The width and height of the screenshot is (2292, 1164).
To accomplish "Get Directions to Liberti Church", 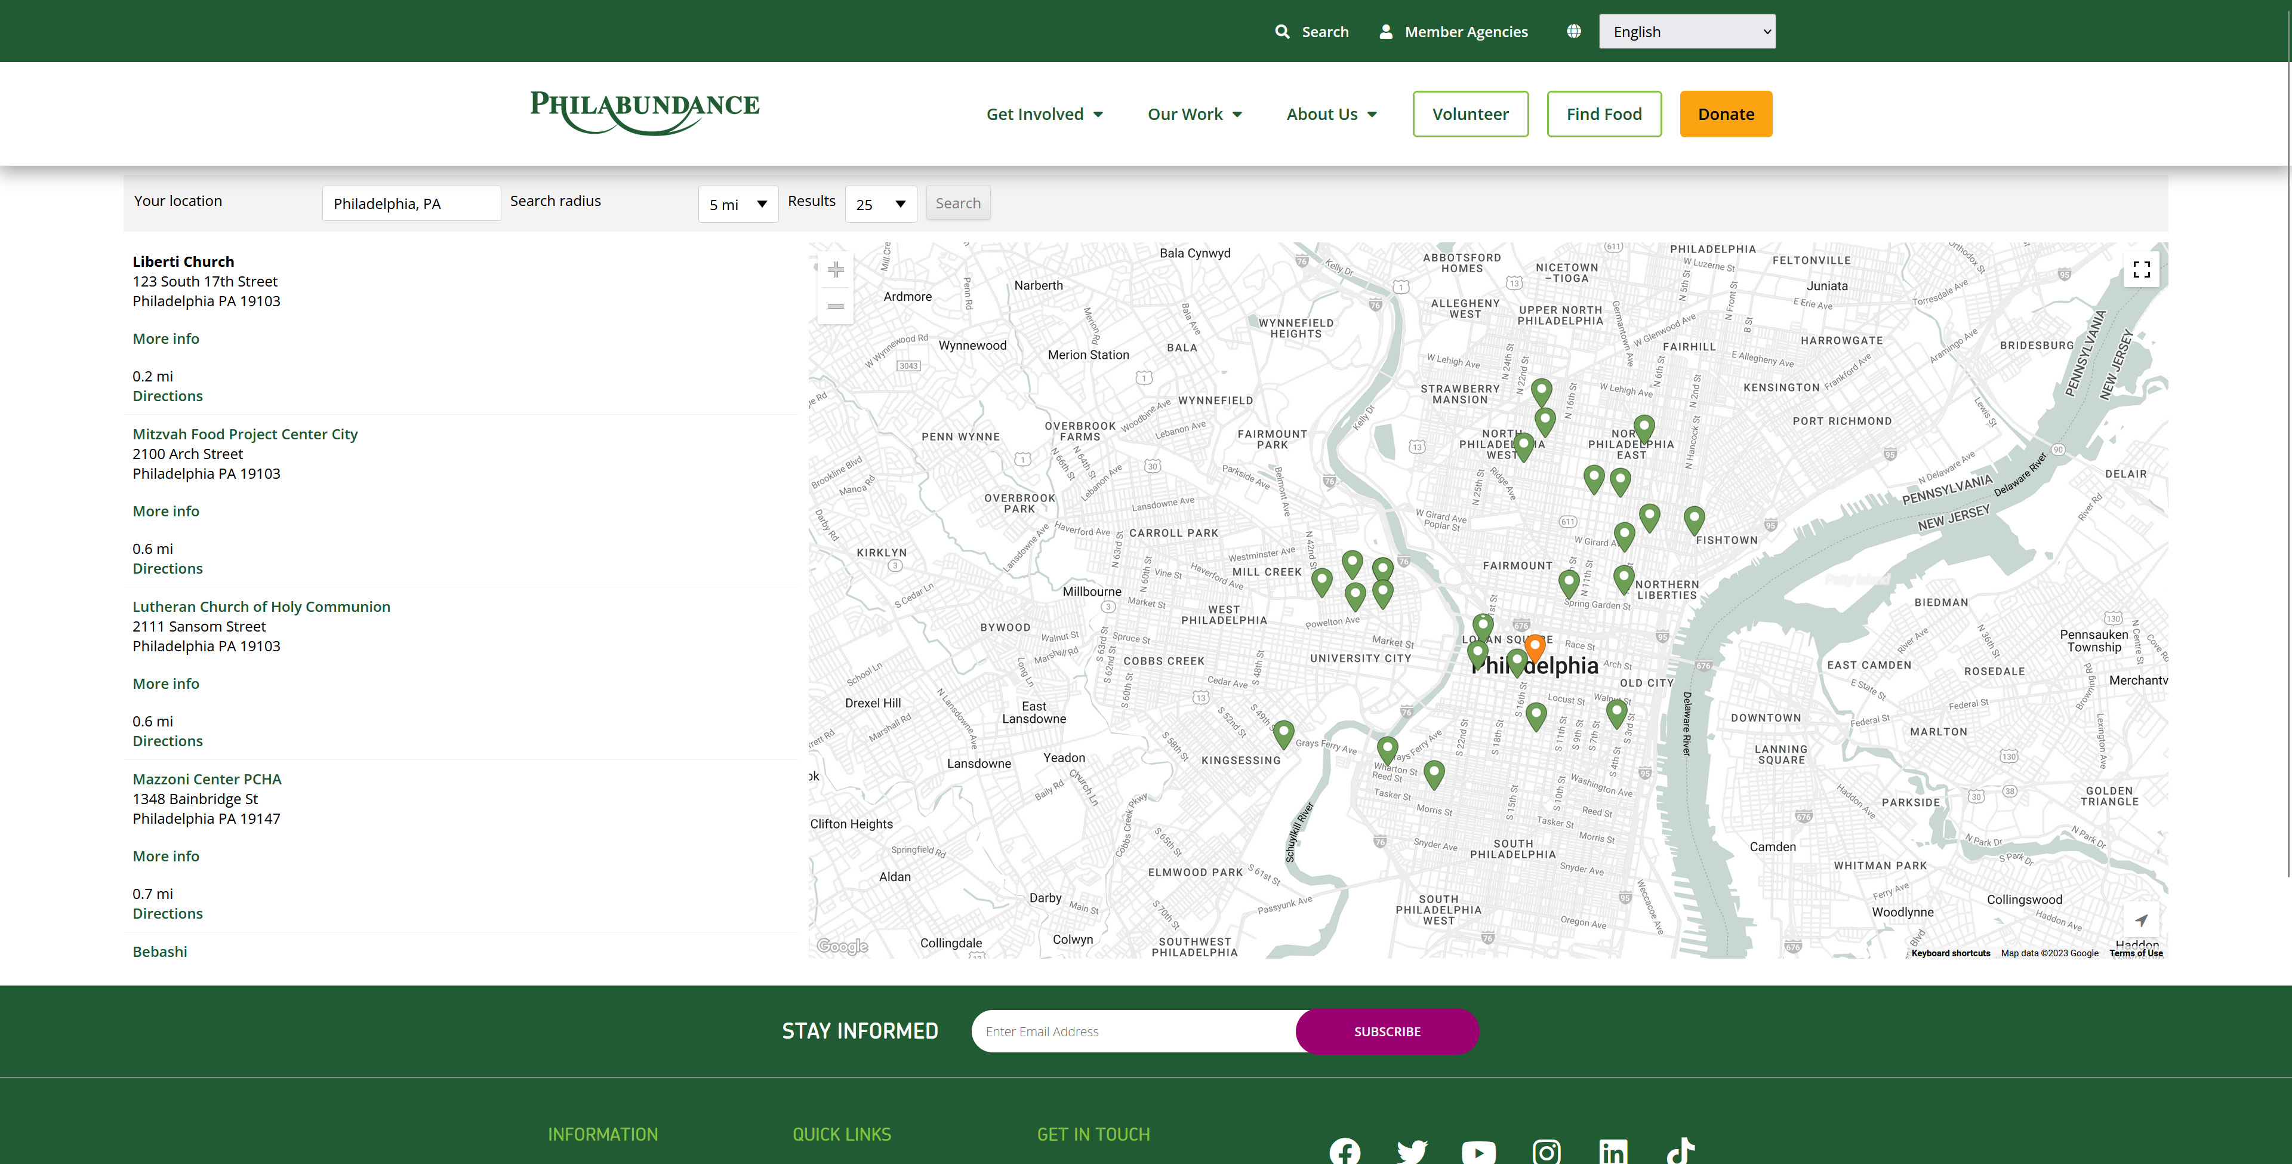I will (x=167, y=396).
